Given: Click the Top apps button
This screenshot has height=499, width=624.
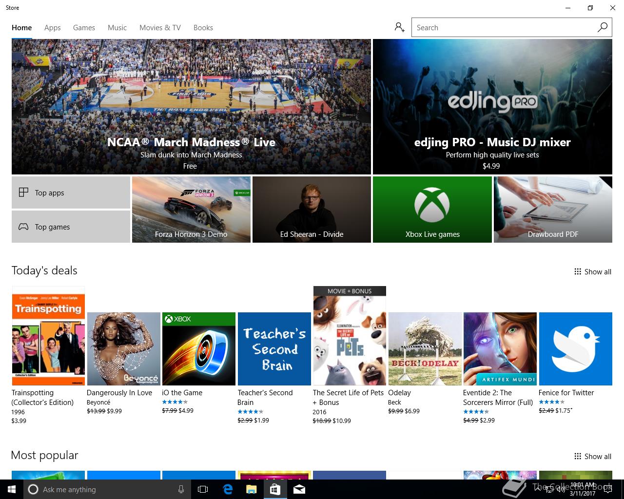Looking at the screenshot, I should (x=71, y=192).
